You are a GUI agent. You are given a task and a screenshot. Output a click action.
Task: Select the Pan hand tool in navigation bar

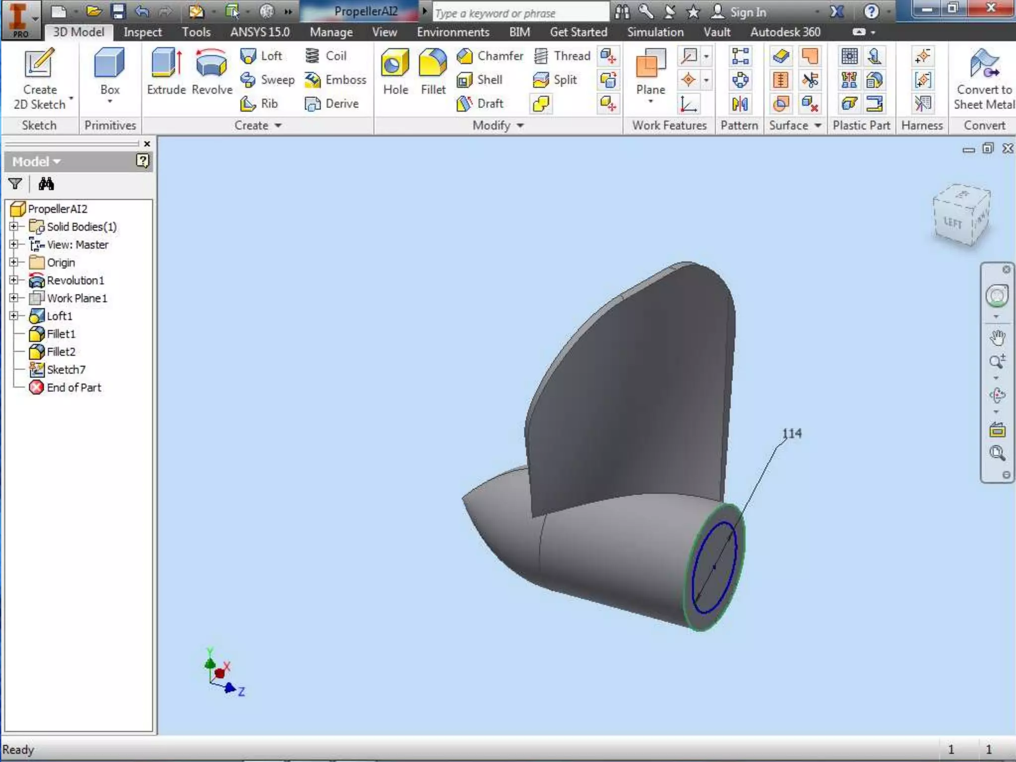coord(997,338)
